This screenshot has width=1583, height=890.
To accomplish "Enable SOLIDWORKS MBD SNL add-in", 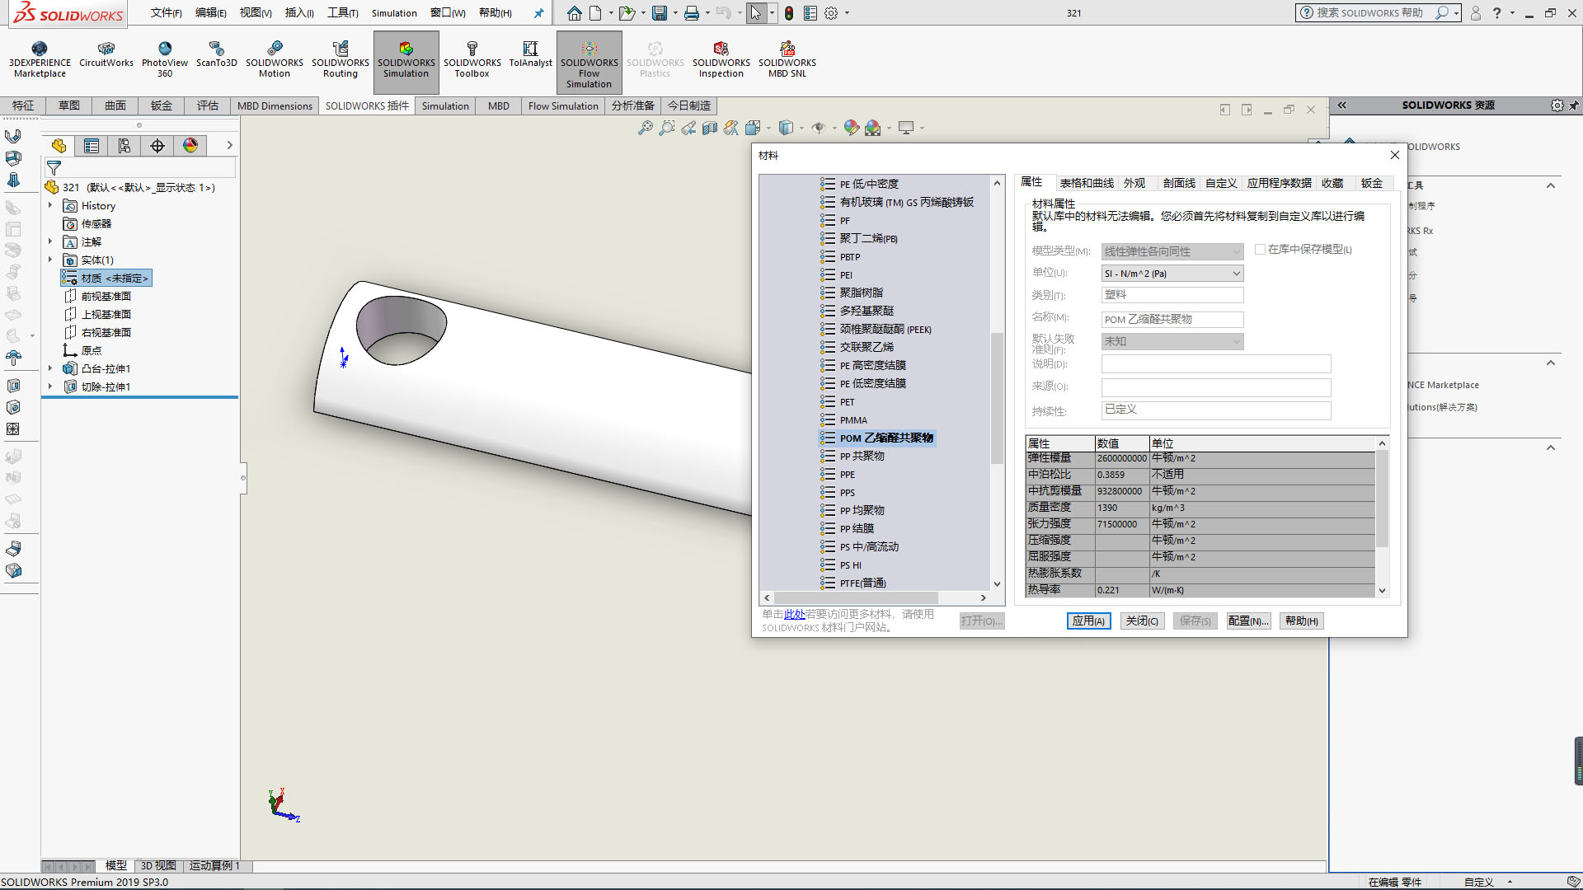I will [787, 59].
